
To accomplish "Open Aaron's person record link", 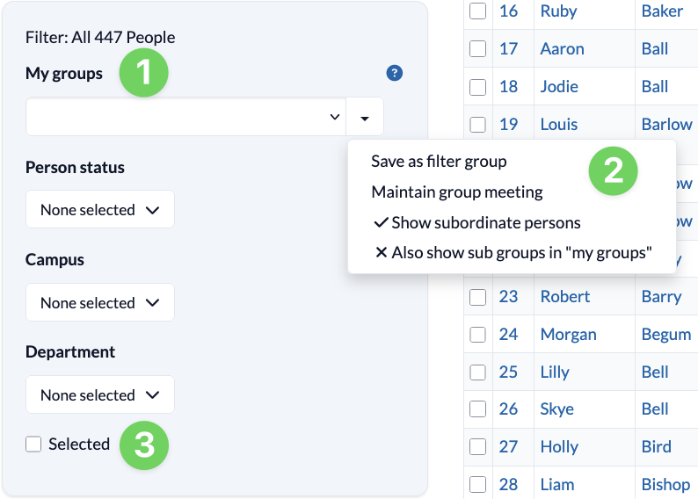I will (562, 49).
